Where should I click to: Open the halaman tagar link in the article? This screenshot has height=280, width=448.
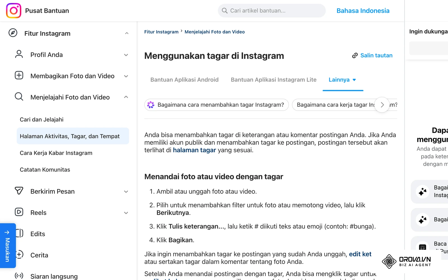point(194,150)
